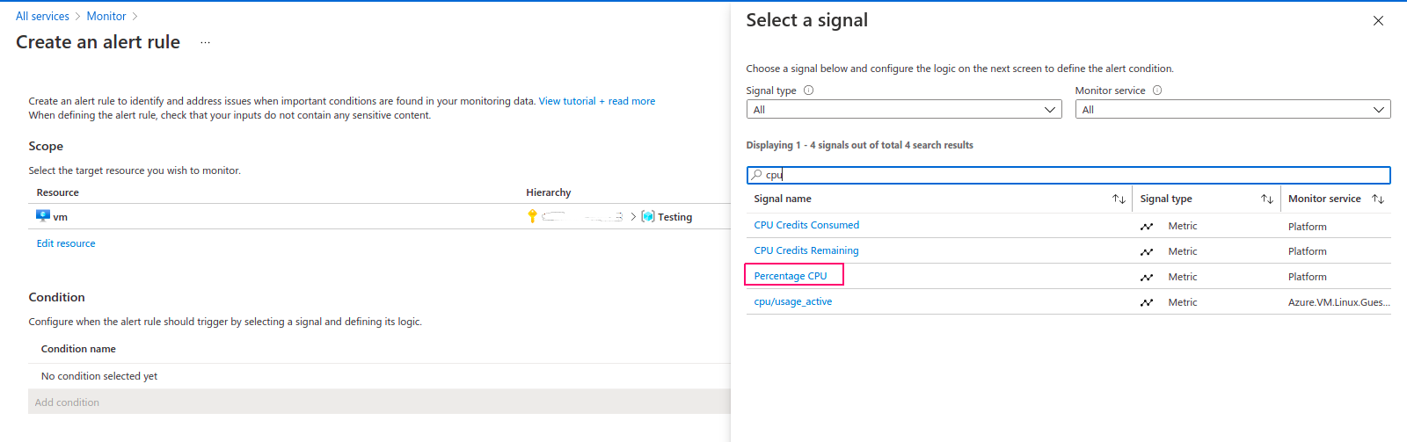The width and height of the screenshot is (1407, 442).
Task: Click the Testing resource group icon
Action: pos(648,216)
